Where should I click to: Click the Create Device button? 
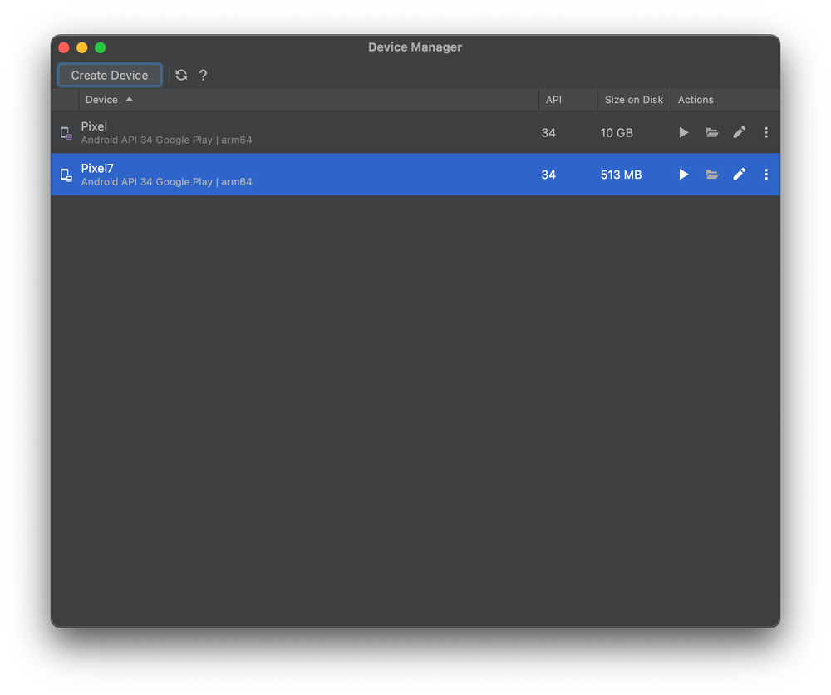[109, 75]
